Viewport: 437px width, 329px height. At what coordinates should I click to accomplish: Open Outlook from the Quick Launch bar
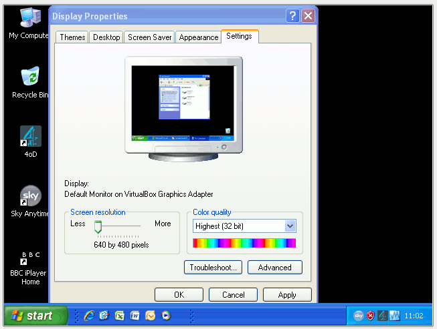[151, 316]
